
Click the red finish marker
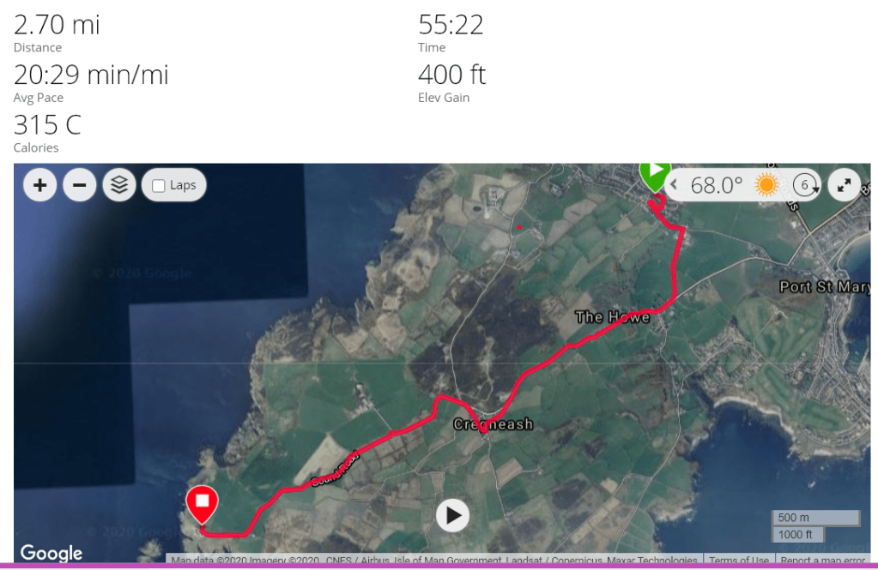[x=203, y=505]
